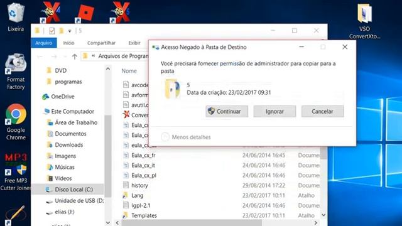
Task: Click the Explorer forward arrow
Action: point(54,56)
